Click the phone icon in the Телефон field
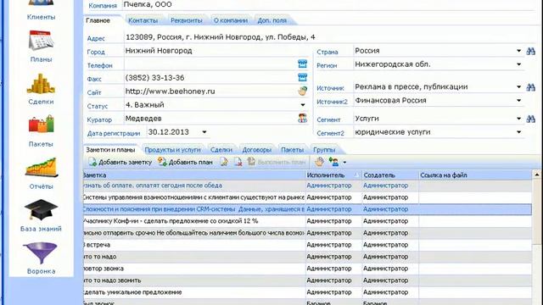 tap(302, 64)
